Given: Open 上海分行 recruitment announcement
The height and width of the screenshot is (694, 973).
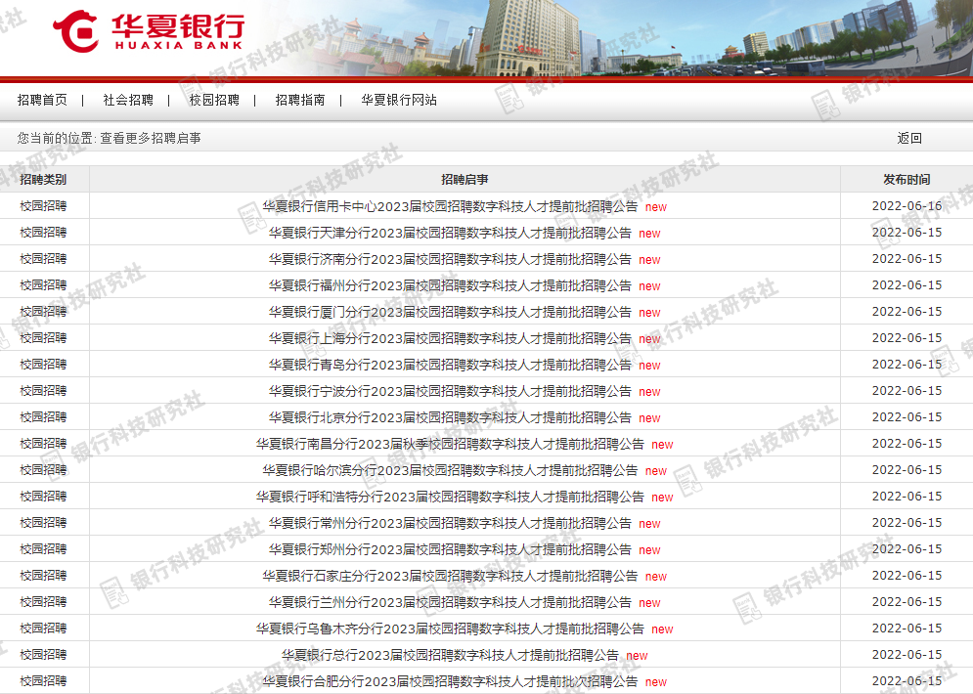Looking at the screenshot, I should tap(450, 338).
